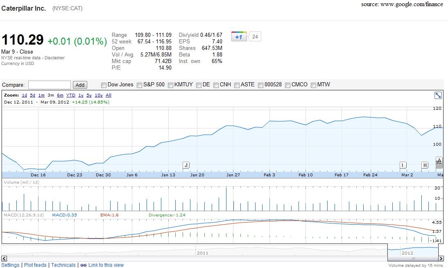Click the right scroll arrow of timeline

[x=441, y=259]
